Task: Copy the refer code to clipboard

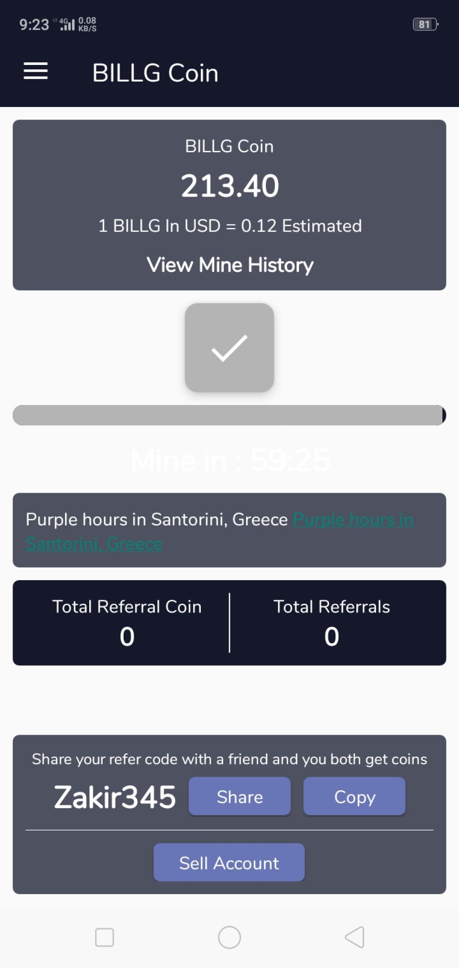Action: (x=354, y=796)
